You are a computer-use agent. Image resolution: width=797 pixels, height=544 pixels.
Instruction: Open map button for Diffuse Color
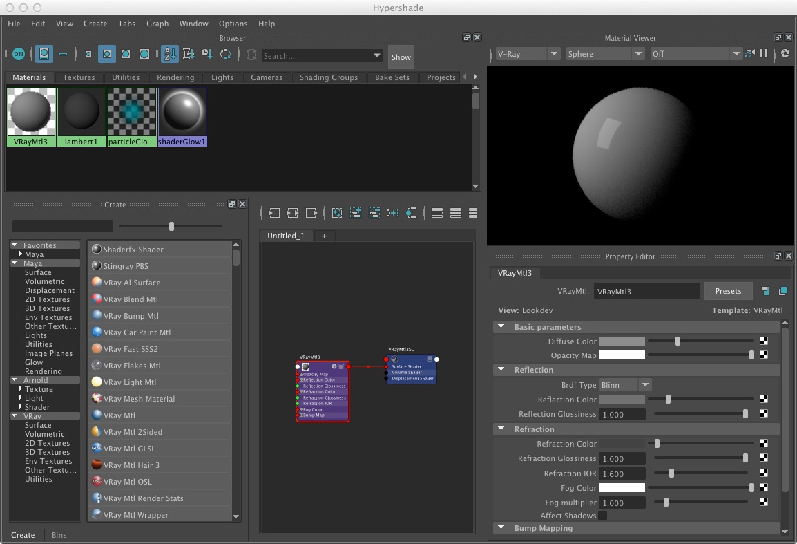tap(763, 341)
